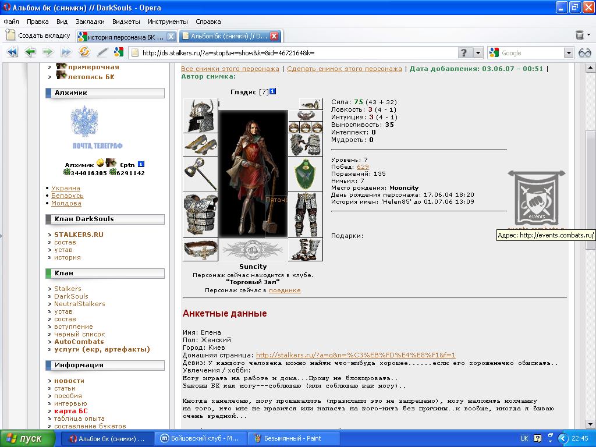Image resolution: width=596 pixels, height=447 pixels.
Task: Click the info icon next to Глэдис [7]
Action: (x=273, y=91)
